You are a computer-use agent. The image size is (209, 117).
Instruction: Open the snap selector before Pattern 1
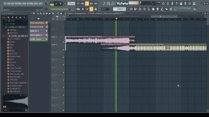tap(105, 9)
